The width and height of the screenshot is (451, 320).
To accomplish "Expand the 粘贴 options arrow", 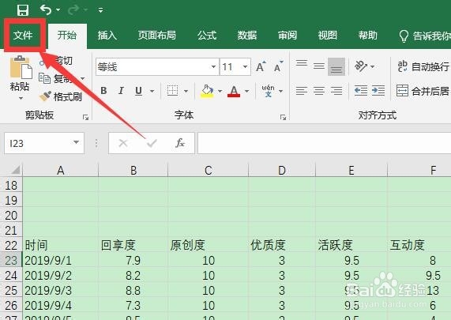I will [21, 99].
